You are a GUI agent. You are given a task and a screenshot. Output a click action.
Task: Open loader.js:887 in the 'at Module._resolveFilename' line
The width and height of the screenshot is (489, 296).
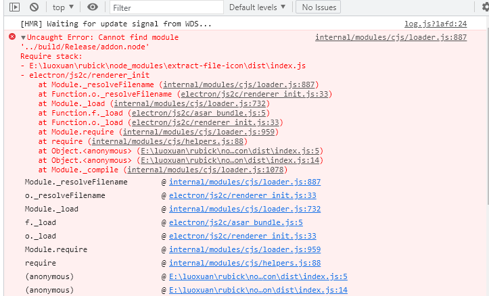tap(239, 84)
